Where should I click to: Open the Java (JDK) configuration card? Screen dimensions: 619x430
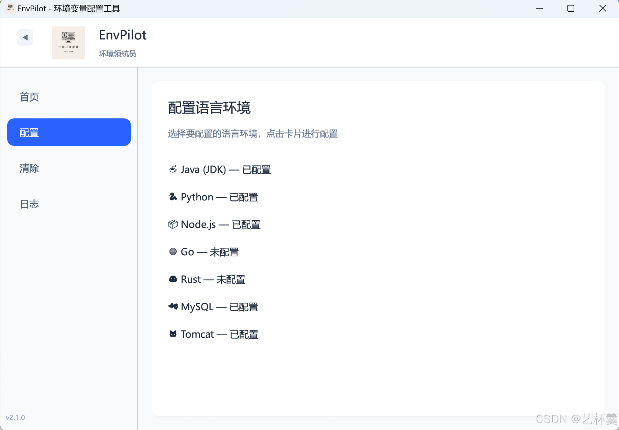pyautogui.click(x=219, y=169)
